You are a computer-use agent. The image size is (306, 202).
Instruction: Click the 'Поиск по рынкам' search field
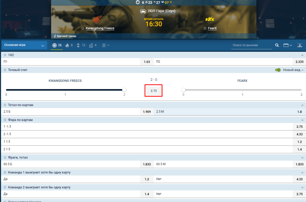pos(252,45)
